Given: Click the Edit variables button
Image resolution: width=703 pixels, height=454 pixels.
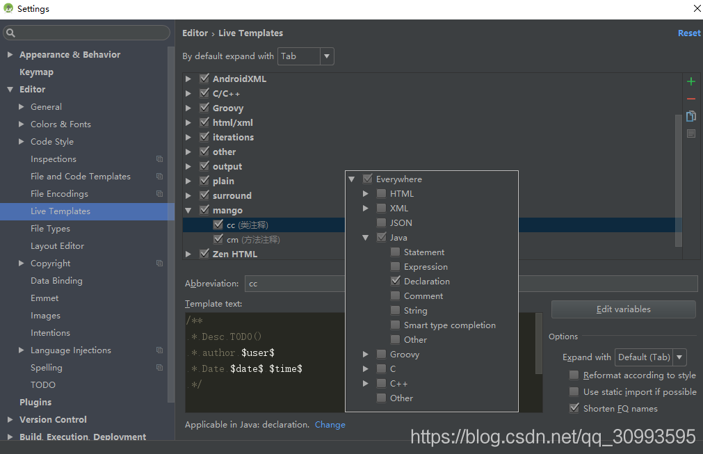Looking at the screenshot, I should coord(623,309).
